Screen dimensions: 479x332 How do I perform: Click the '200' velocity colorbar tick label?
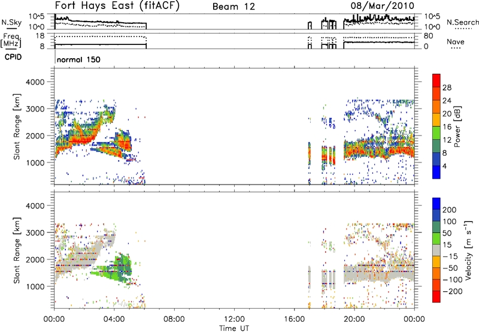(450, 210)
